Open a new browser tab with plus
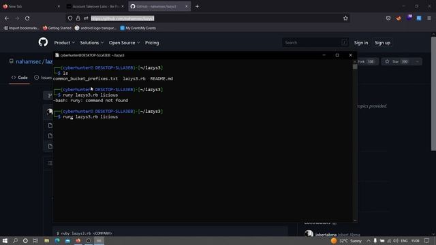The image size is (436, 245). (x=197, y=6)
